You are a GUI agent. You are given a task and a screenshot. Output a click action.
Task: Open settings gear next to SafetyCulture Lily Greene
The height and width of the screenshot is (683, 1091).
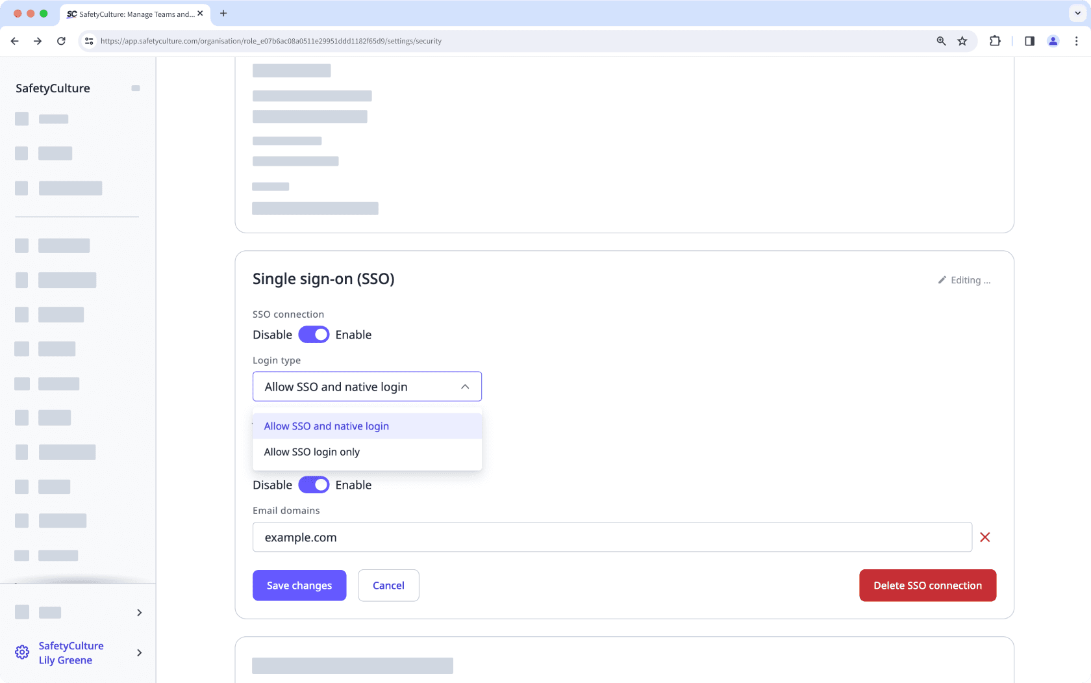click(21, 652)
